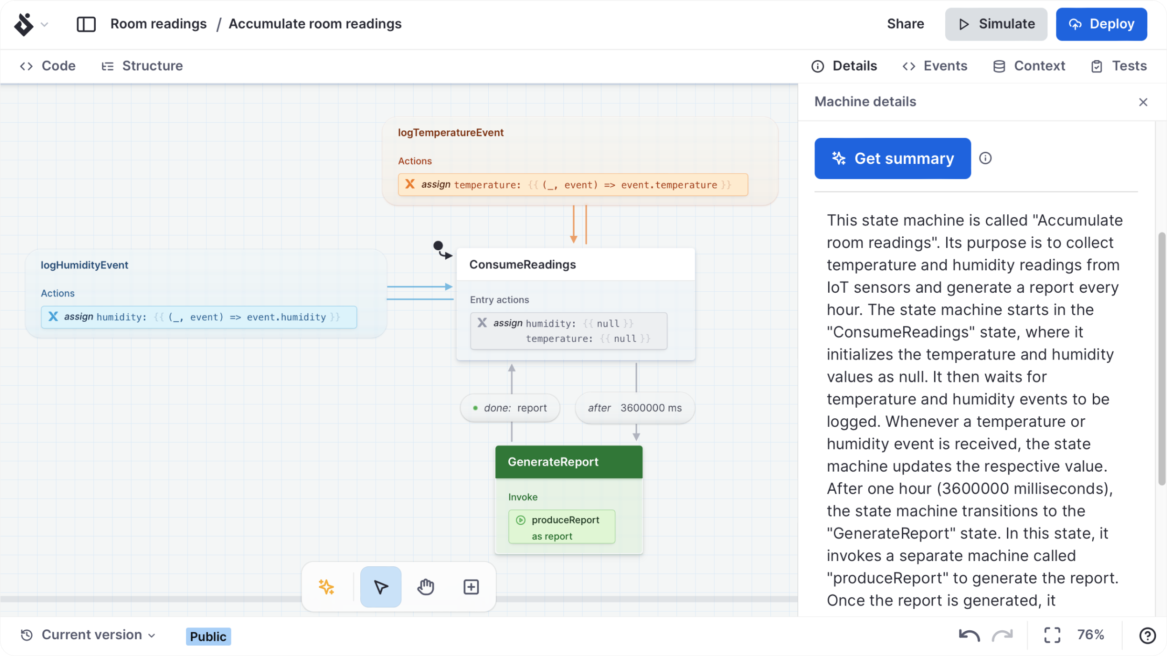
Task: Toggle the left sidebar panel icon
Action: coord(86,24)
